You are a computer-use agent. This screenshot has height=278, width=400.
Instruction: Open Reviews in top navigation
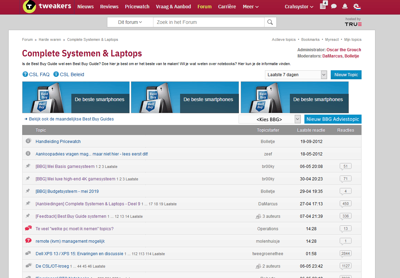(109, 7)
